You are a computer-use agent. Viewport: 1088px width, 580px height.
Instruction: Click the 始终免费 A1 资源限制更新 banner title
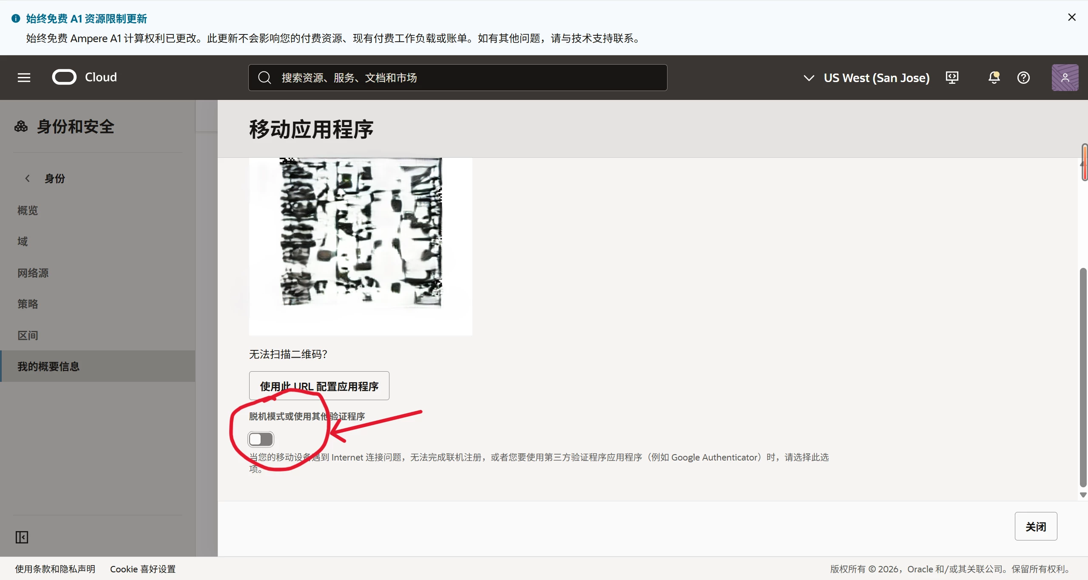point(86,19)
